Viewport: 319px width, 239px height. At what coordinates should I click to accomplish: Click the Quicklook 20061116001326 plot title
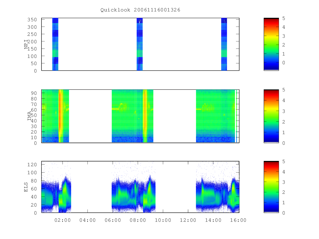coord(140,10)
